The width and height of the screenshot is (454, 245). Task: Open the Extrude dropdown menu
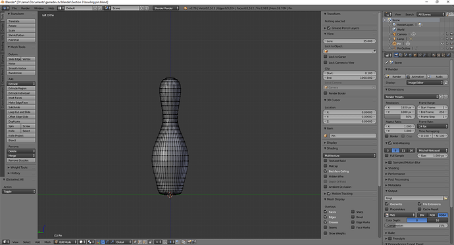[x=21, y=83]
